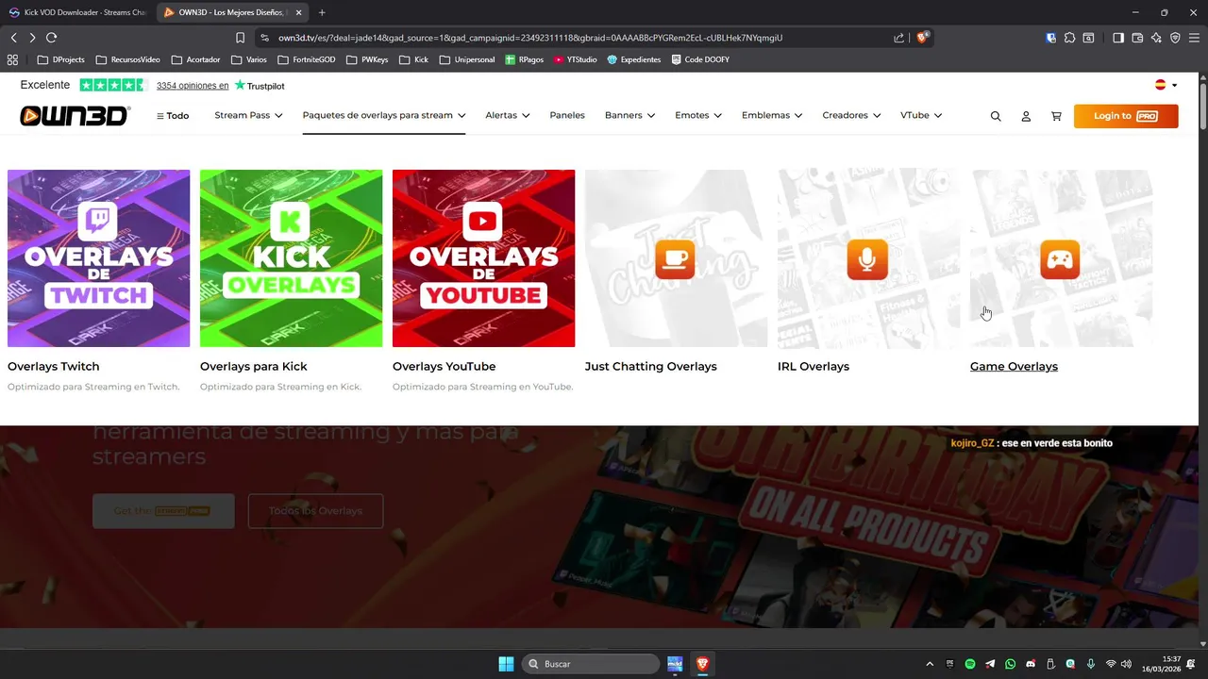Open the Code DOOFY bookmark

click(700, 59)
